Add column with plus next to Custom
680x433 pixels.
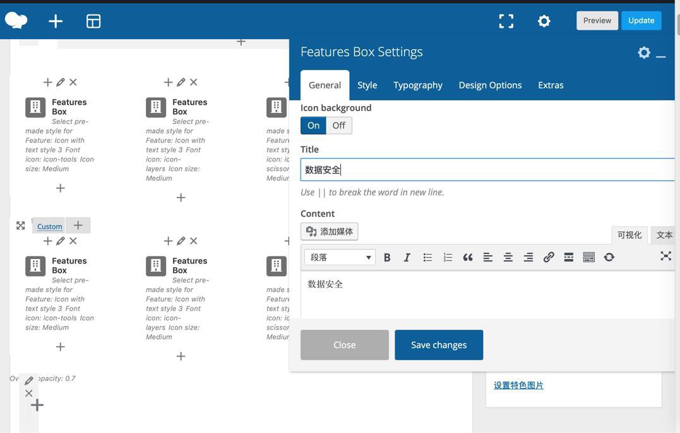pos(78,225)
